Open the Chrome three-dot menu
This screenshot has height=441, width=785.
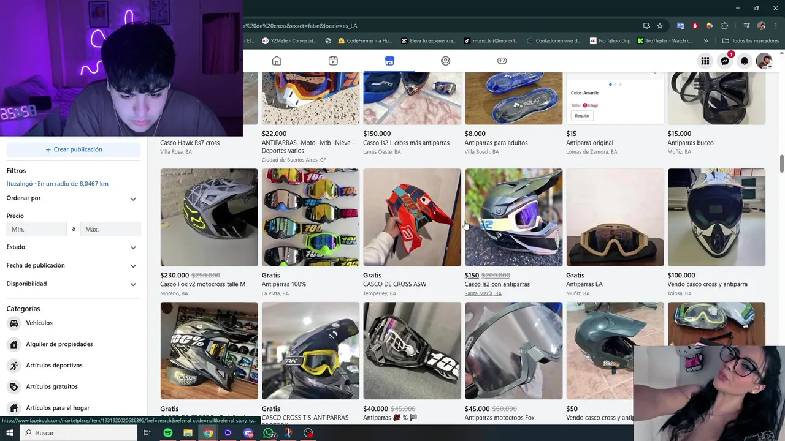(x=776, y=26)
